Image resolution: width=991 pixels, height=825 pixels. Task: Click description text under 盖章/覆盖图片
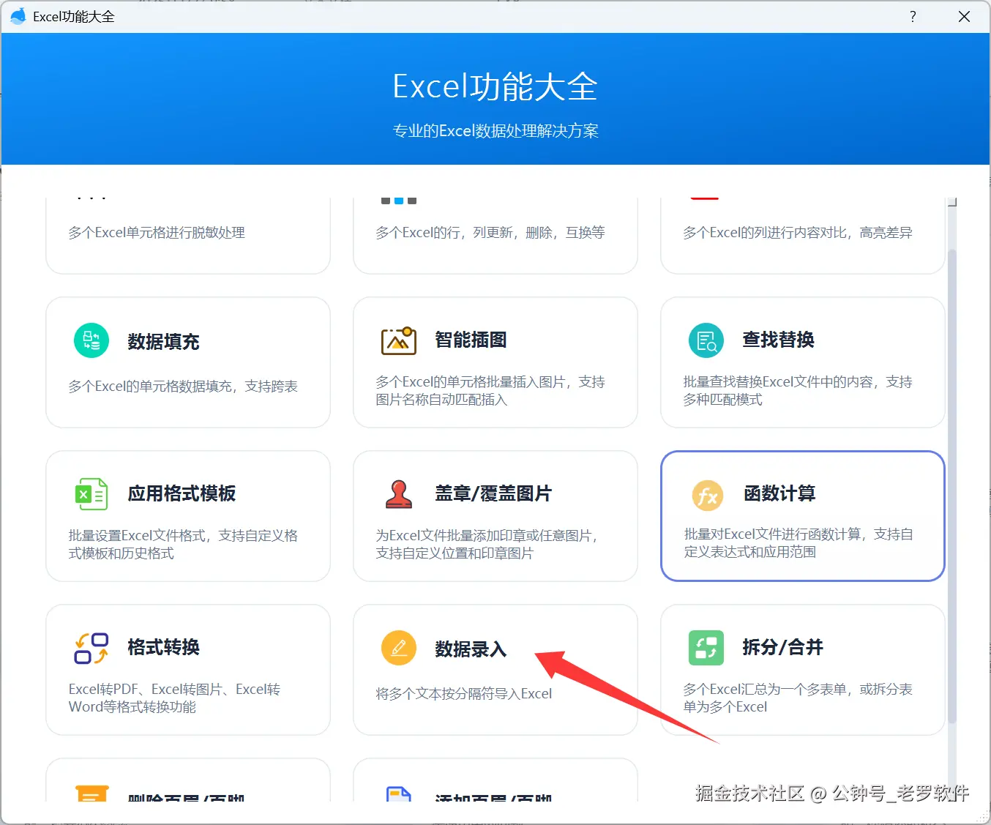tap(487, 545)
